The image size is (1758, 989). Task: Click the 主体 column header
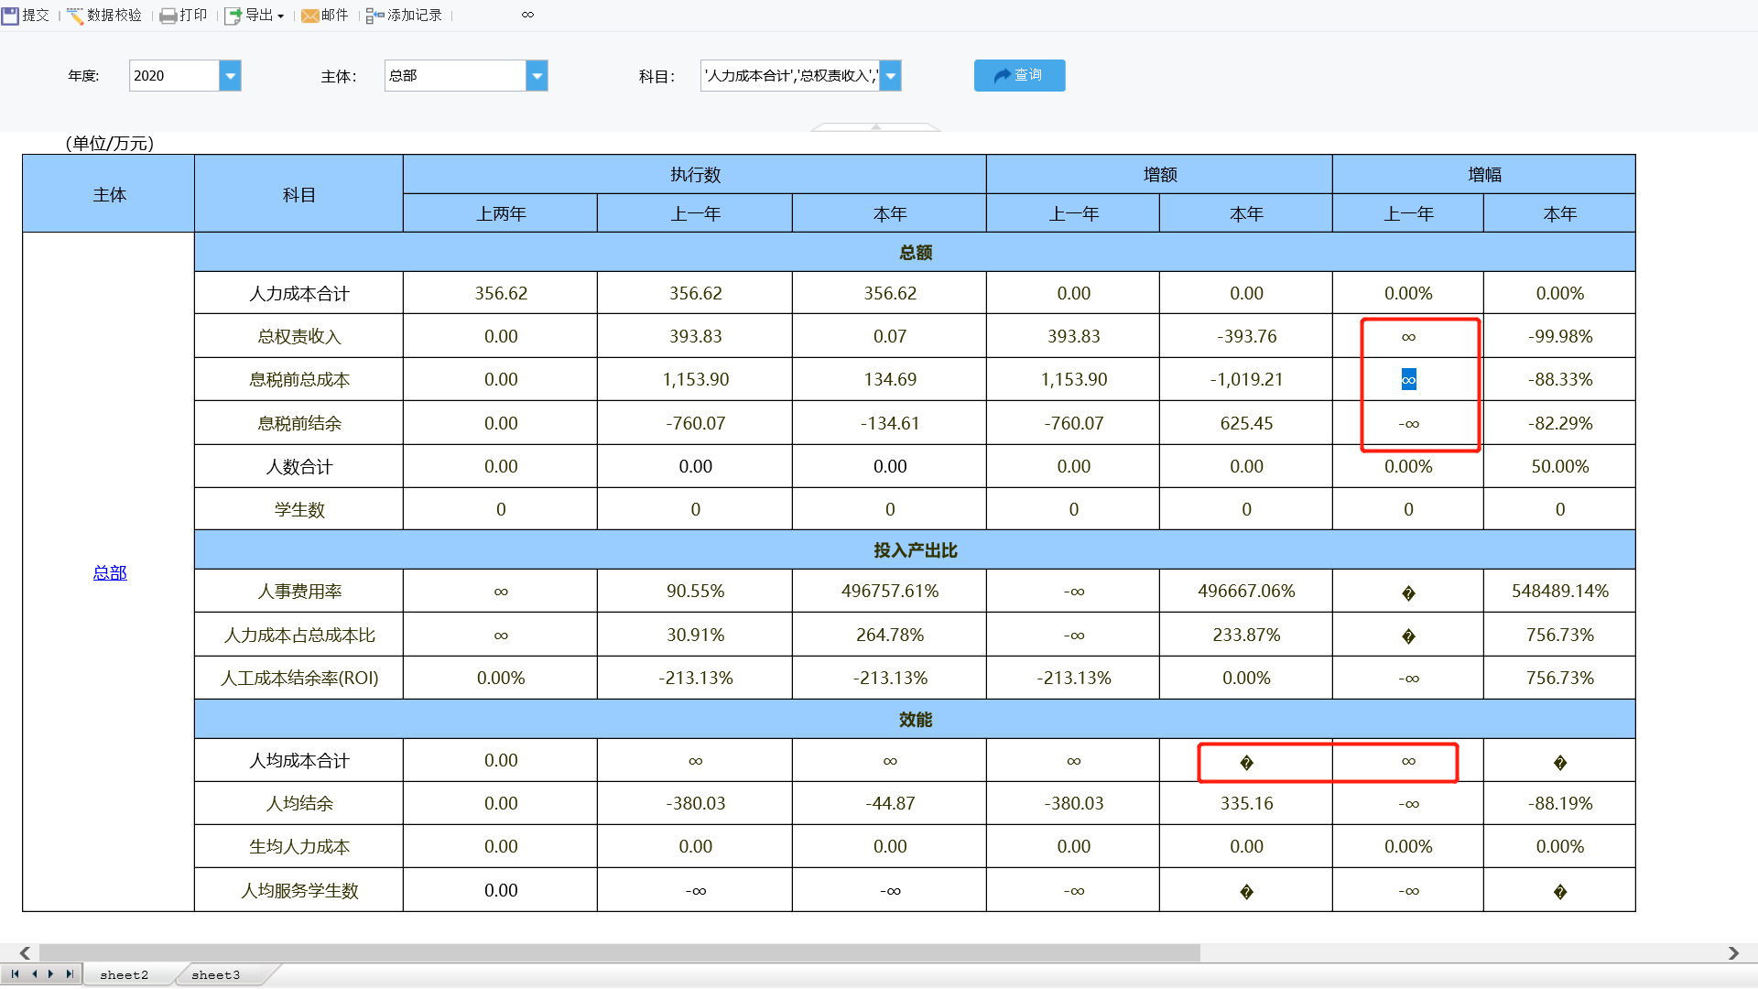click(109, 194)
